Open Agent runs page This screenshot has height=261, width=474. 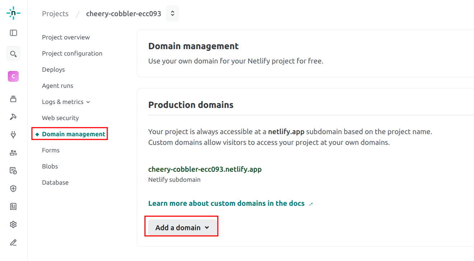coord(57,86)
